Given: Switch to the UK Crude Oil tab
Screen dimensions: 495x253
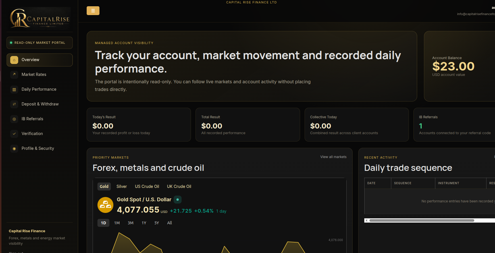Looking at the screenshot, I should (179, 186).
